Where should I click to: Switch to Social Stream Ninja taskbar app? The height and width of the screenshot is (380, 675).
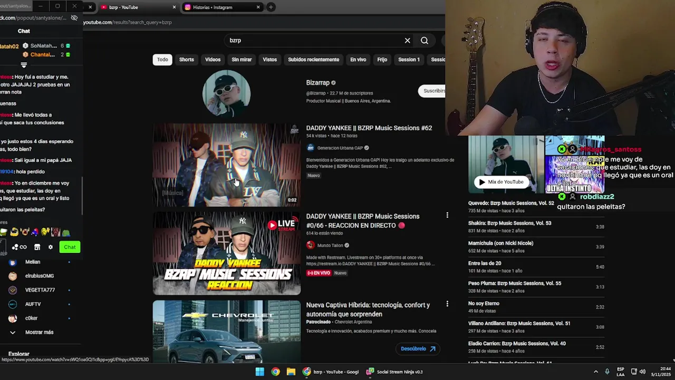coord(394,372)
